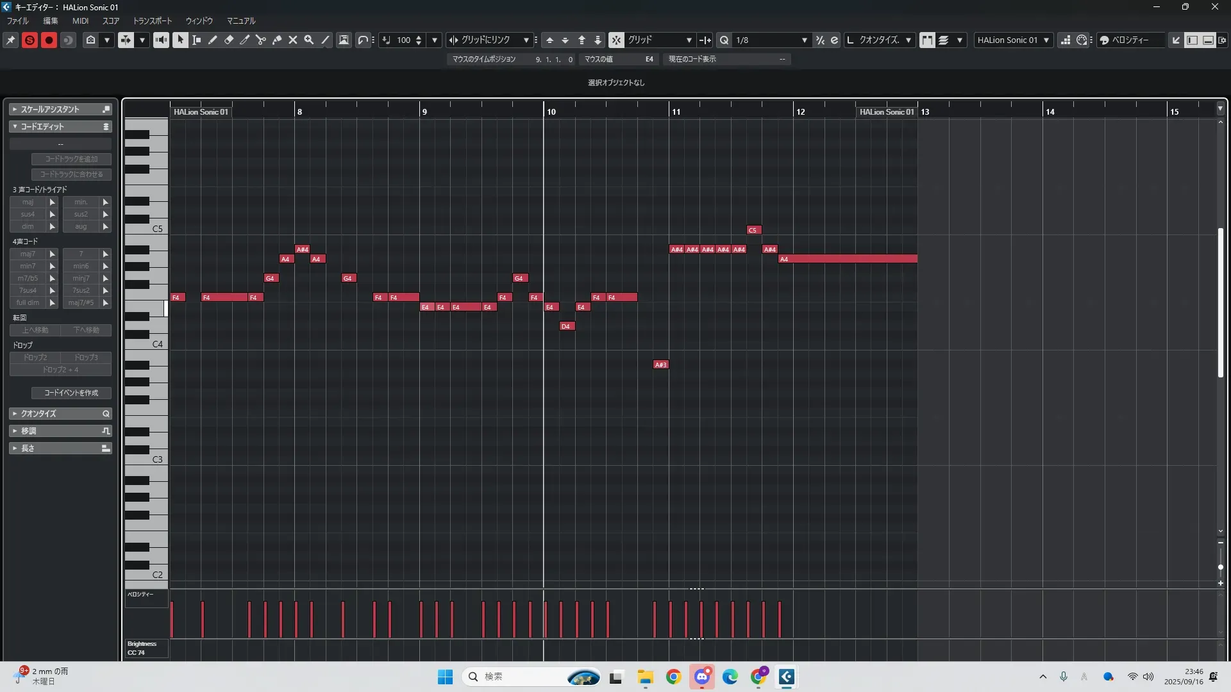Select the Split scissors tool
This screenshot has height=692, width=1231.
click(261, 40)
